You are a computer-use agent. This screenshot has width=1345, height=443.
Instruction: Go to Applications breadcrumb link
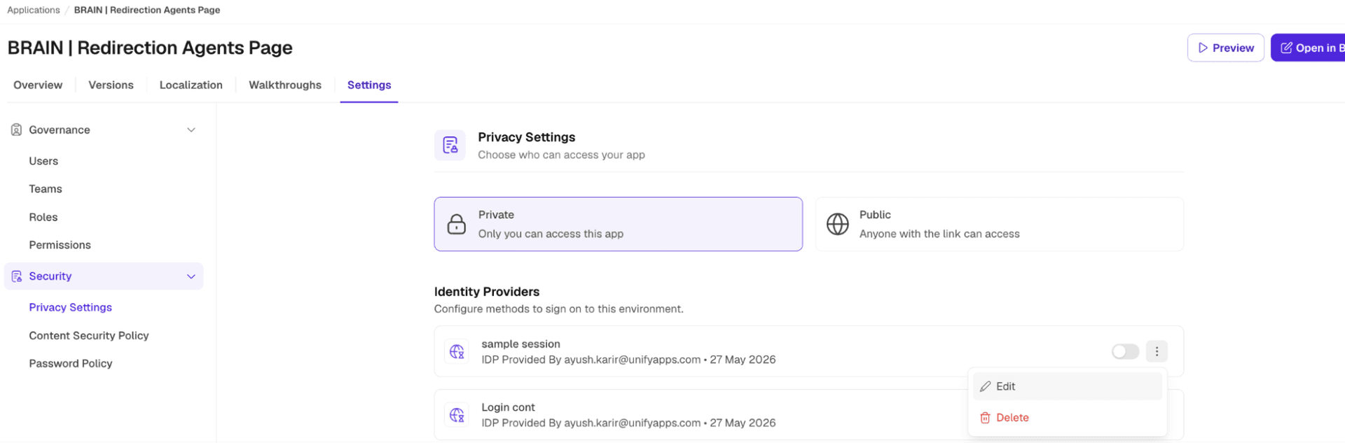(34, 10)
